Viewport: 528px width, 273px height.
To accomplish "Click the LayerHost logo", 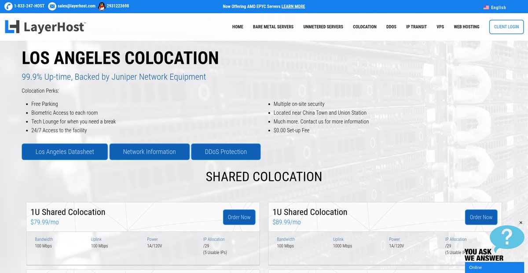I will coord(45,27).
